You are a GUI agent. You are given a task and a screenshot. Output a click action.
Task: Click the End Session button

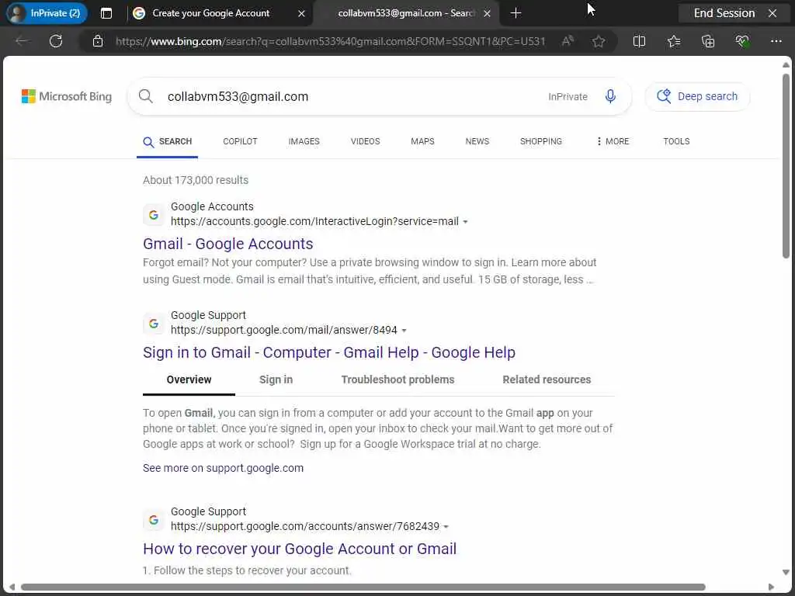click(734, 13)
